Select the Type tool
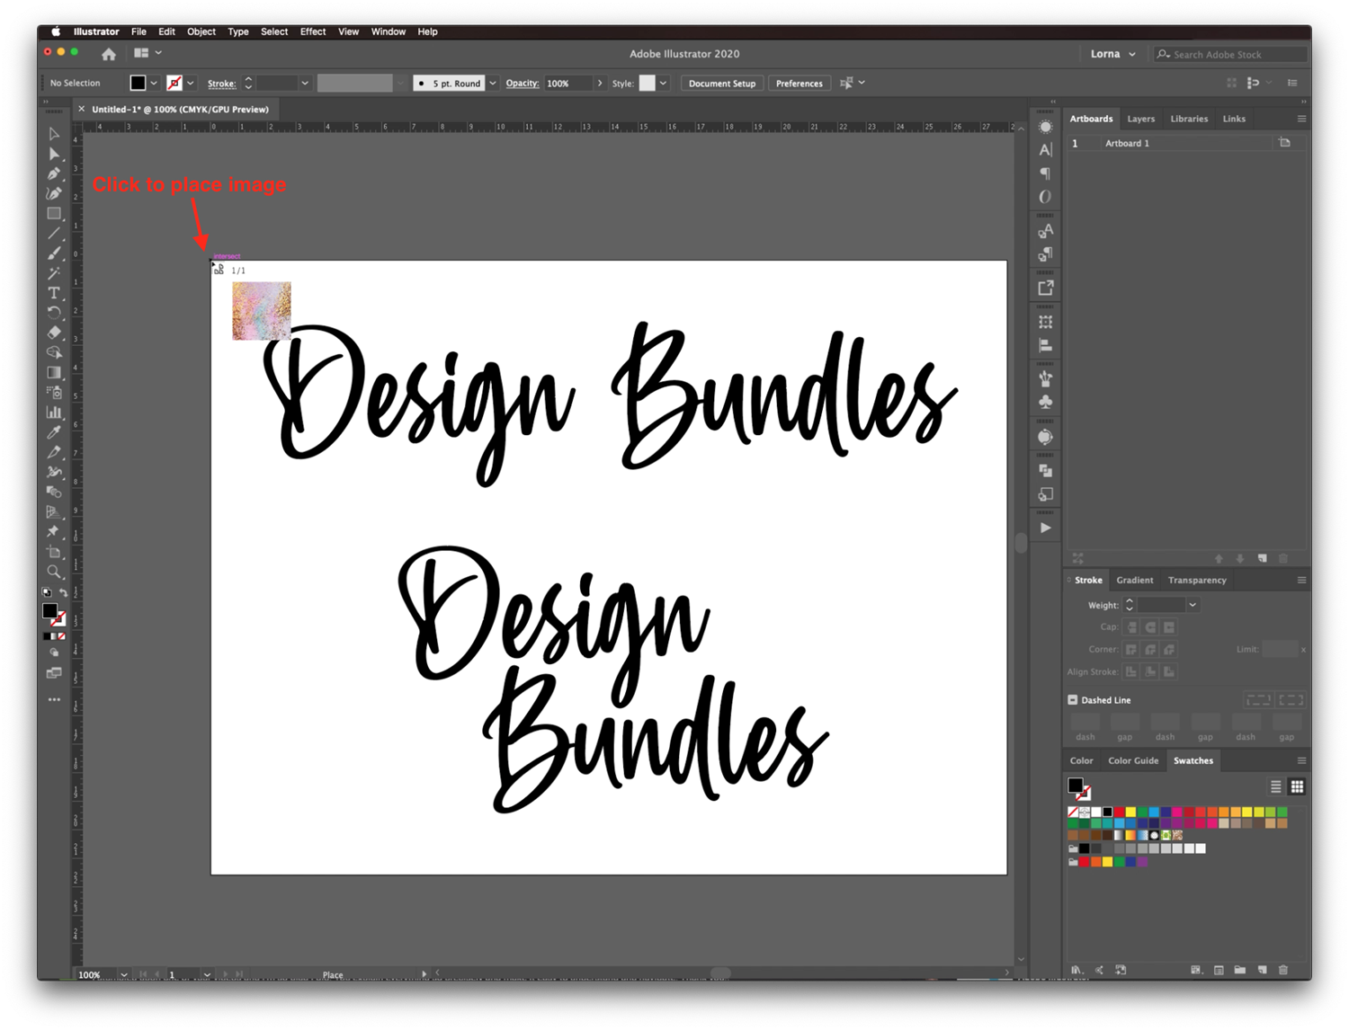The image size is (1349, 1030). [54, 293]
